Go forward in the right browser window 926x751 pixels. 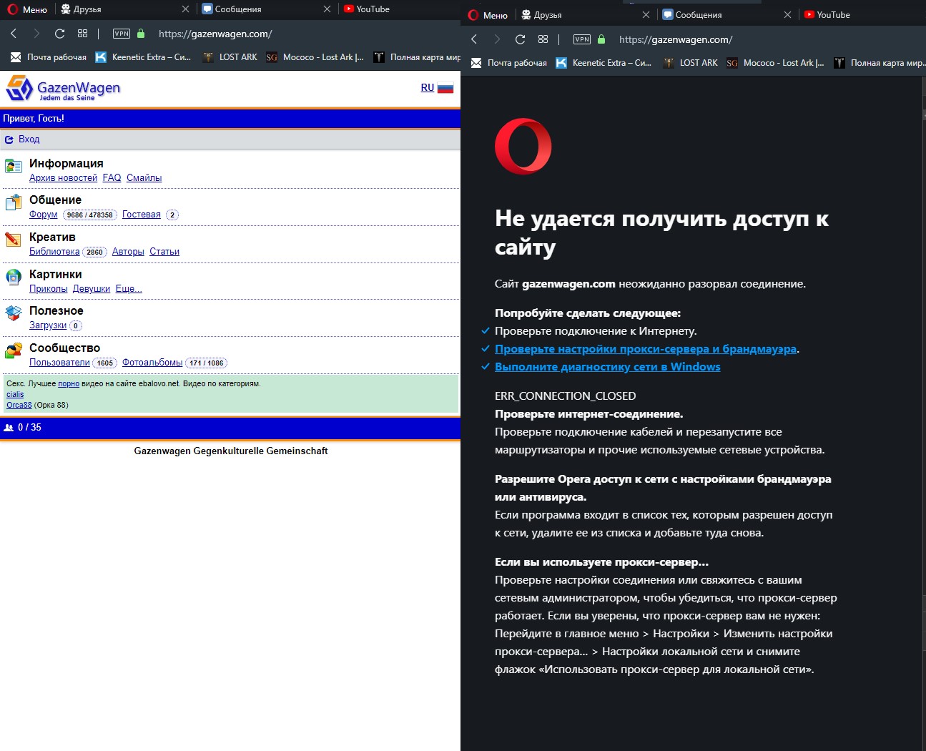click(497, 39)
